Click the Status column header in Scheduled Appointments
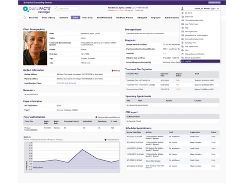 (214, 132)
